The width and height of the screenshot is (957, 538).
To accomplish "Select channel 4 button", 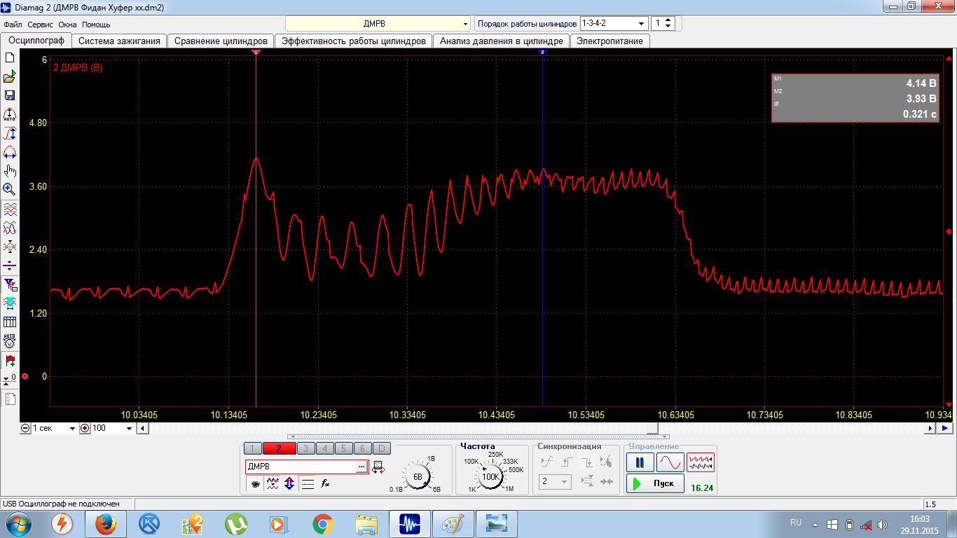I will point(324,448).
